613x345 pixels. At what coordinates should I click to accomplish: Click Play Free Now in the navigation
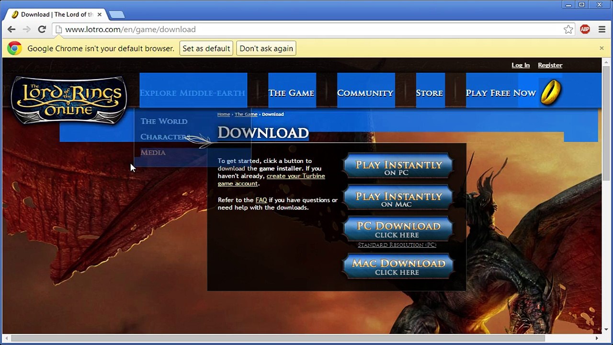[501, 93]
